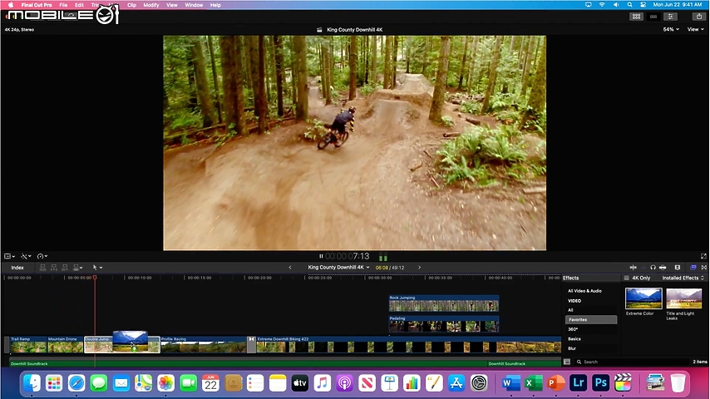
Task: Open the retime speedometer dropdown
Action: coord(42,256)
